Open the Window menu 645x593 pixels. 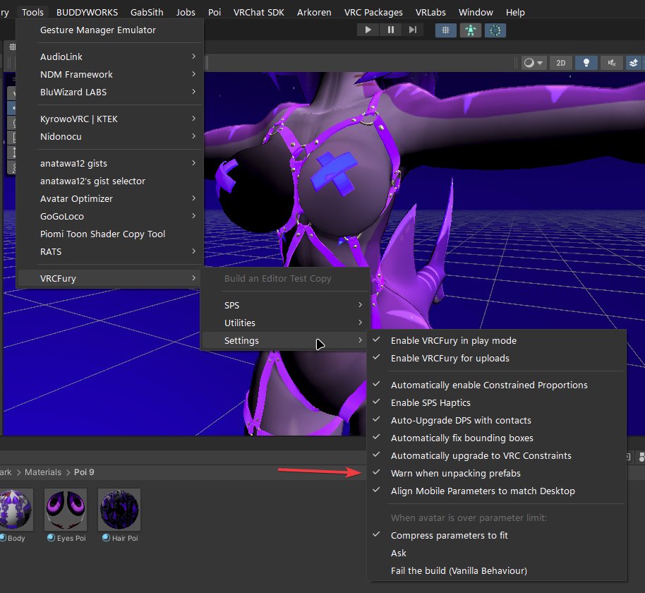(x=476, y=12)
